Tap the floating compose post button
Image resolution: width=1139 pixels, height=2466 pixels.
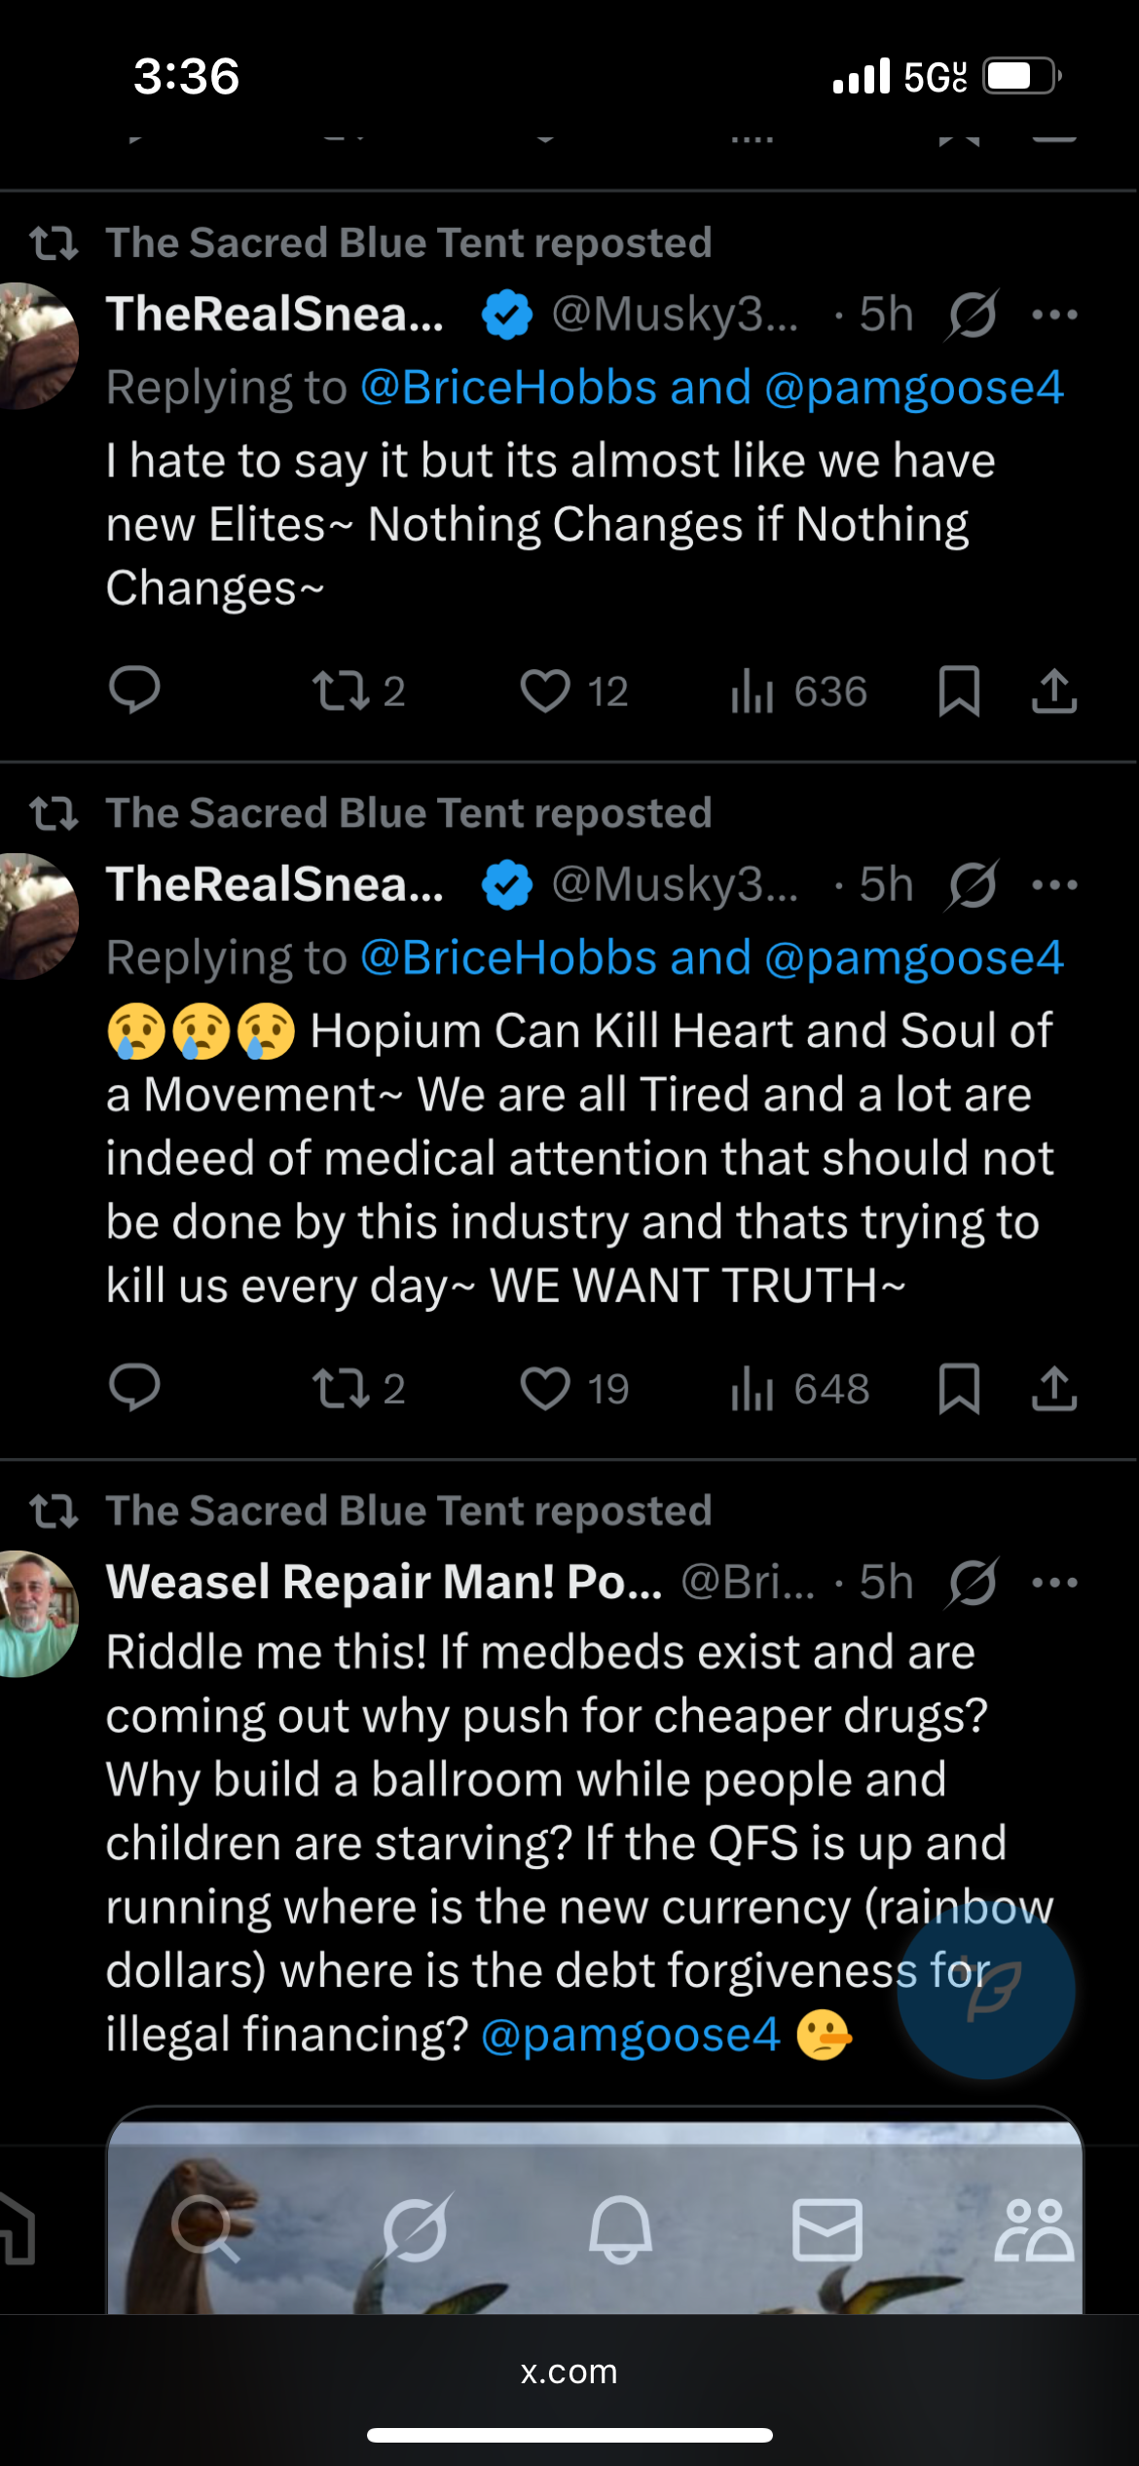(985, 1989)
